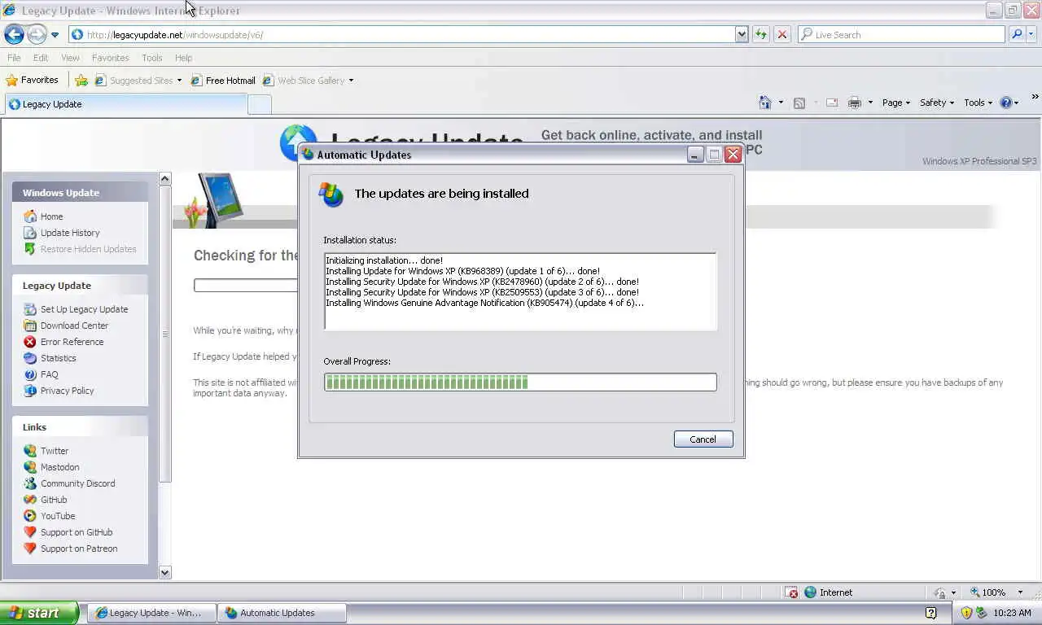Viewport: 1042px width, 625px height.
Task: Expand the address bar history dropdown
Action: tap(742, 34)
